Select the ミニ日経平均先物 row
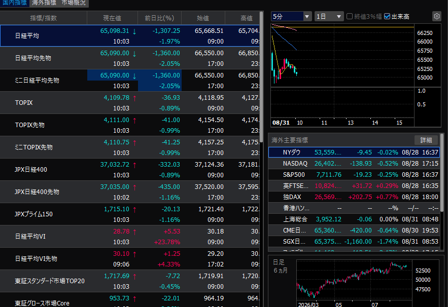Image resolution: width=448 pixels, height=307 pixels. (130, 80)
